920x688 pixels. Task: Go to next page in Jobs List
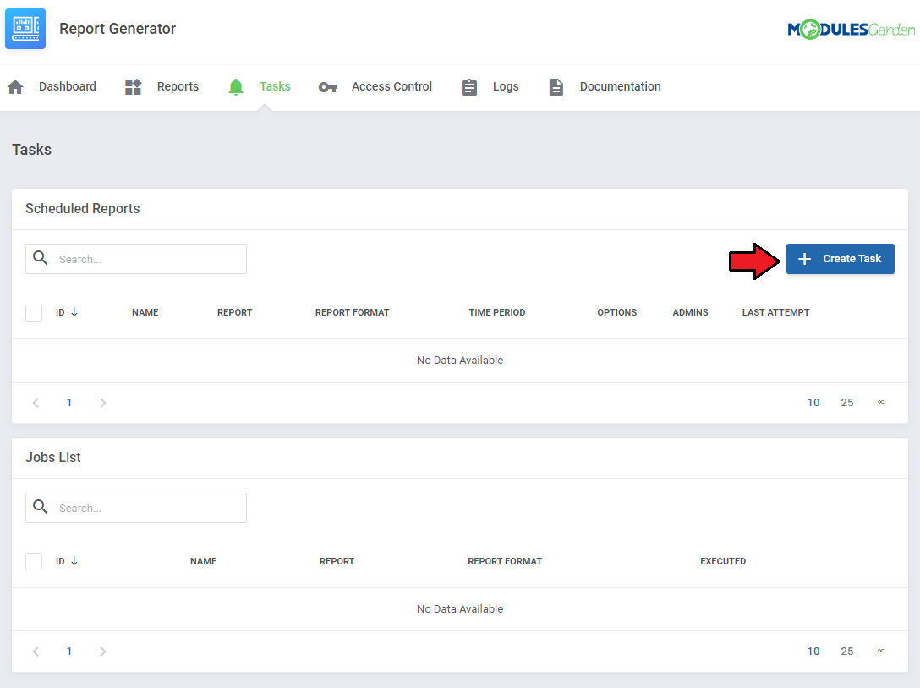click(102, 652)
